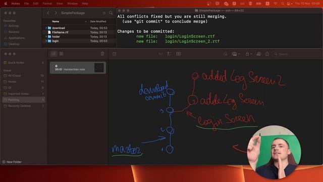Select the download folder row in Finder

(79, 28)
